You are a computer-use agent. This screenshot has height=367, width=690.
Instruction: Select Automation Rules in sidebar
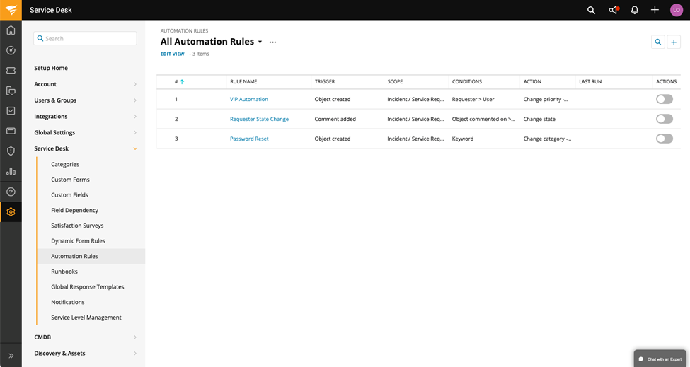[91, 256]
